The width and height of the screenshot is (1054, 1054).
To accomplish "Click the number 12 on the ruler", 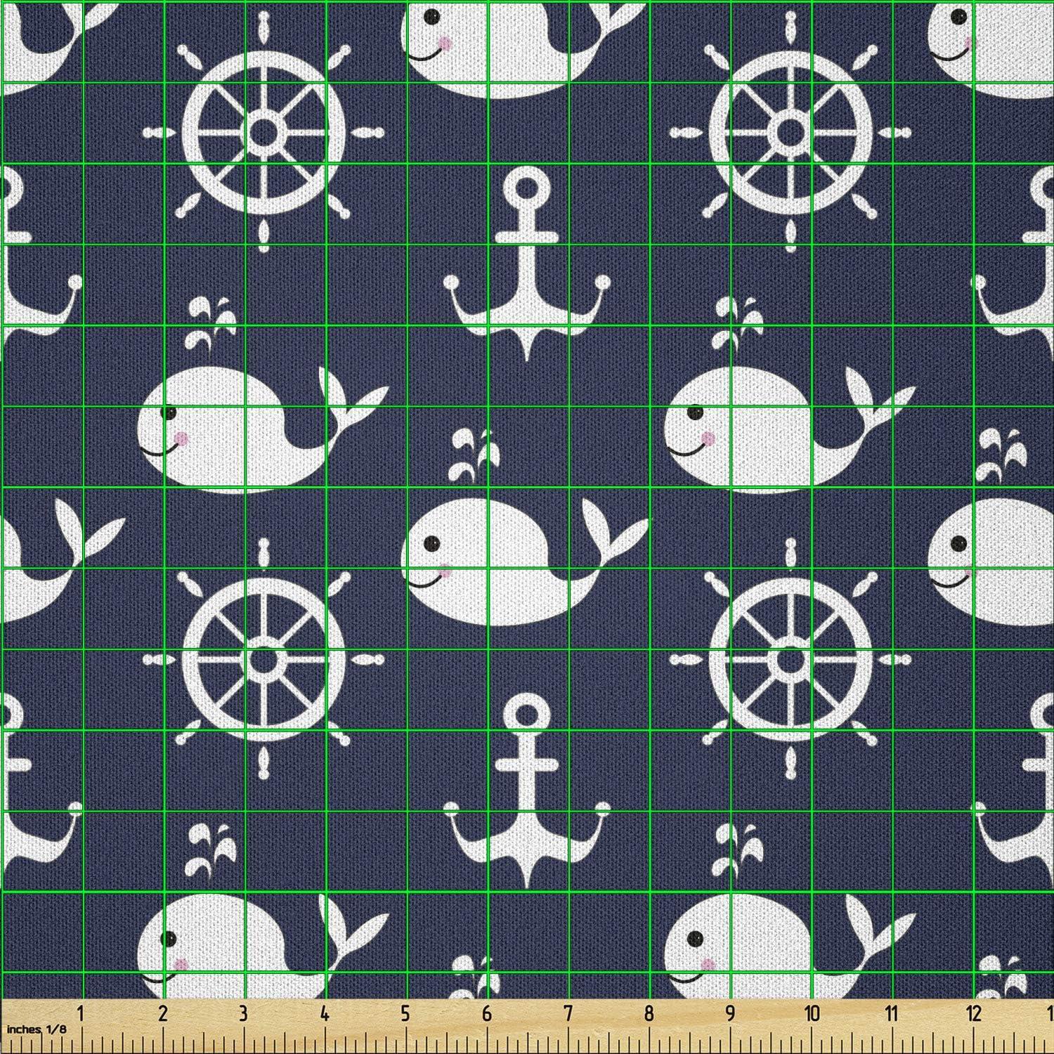I will [973, 1014].
